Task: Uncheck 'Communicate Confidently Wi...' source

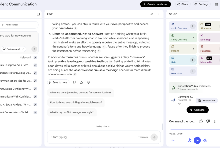Action: tap(35, 89)
